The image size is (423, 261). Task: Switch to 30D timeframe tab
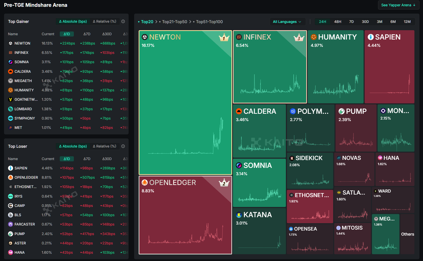365,22
